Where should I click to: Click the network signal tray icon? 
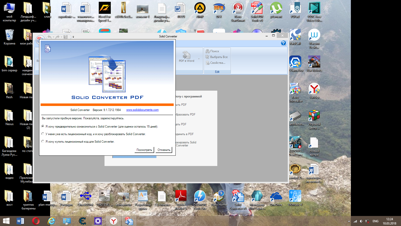(355, 221)
